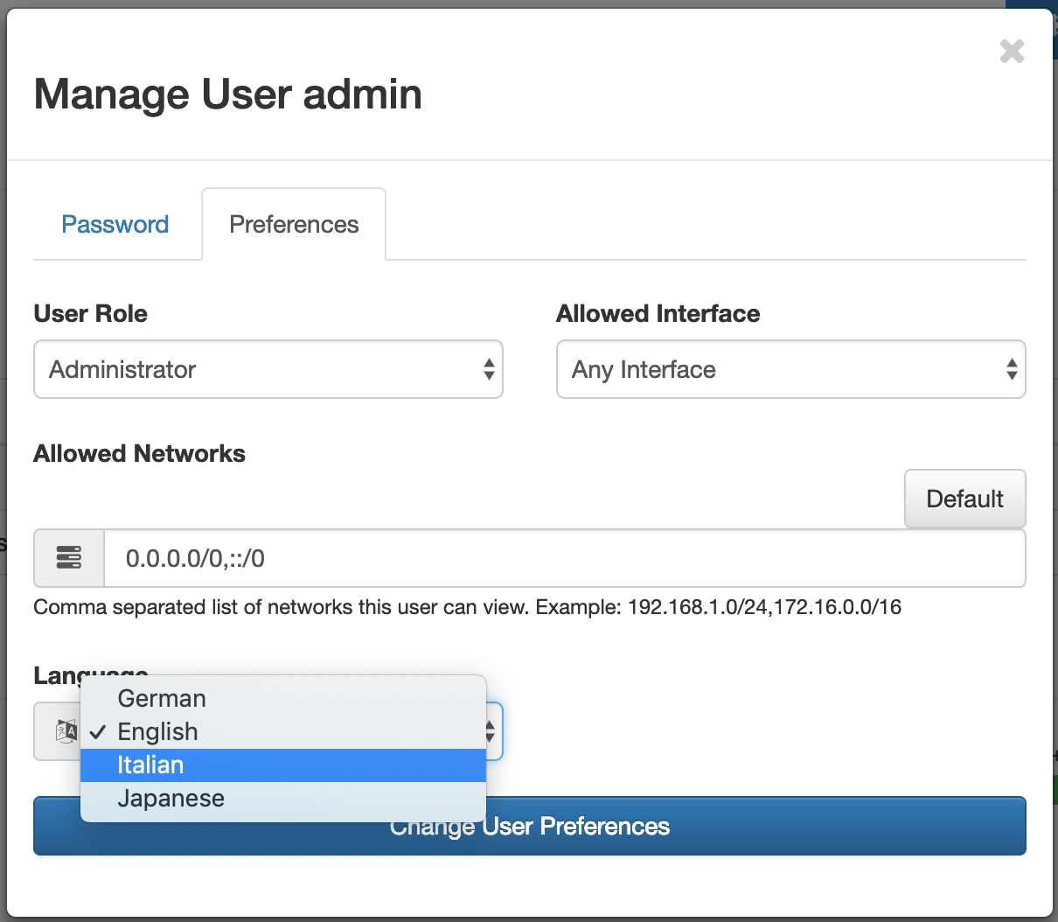The height and width of the screenshot is (922, 1058).
Task: Open the User Role dropdown showing Administrator
Action: 268,369
